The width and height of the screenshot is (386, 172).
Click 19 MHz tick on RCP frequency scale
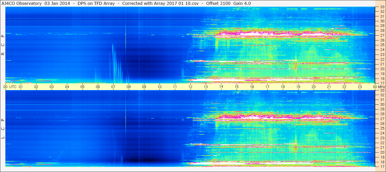coord(382,74)
